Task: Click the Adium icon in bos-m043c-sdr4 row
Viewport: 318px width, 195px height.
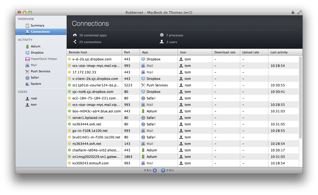Action: pos(143,111)
